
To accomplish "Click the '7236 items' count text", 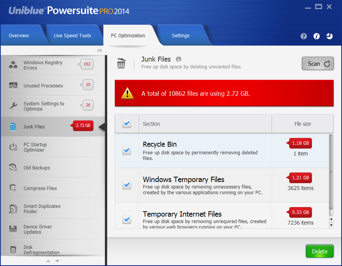I will 301,223.
